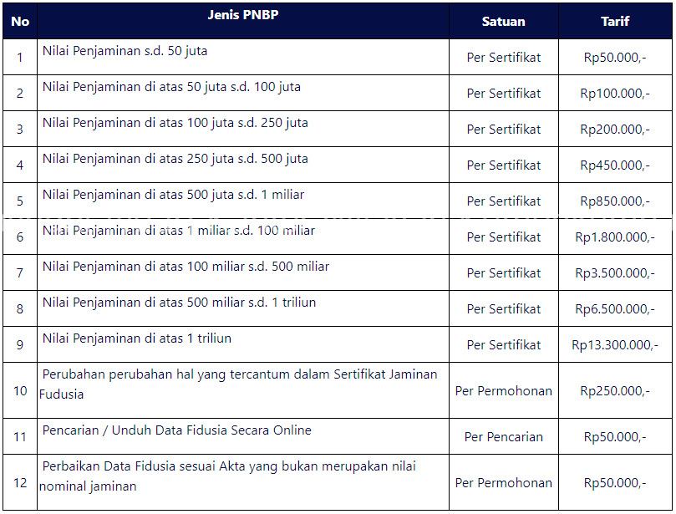Click "Nilai Penjaminan di atas 1 triliun" text
676x514 pixels.
pyautogui.click(x=137, y=338)
